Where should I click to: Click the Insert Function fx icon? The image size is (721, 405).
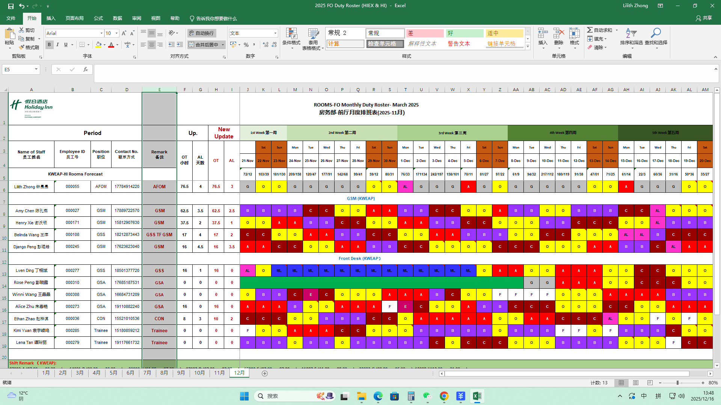coord(86,69)
